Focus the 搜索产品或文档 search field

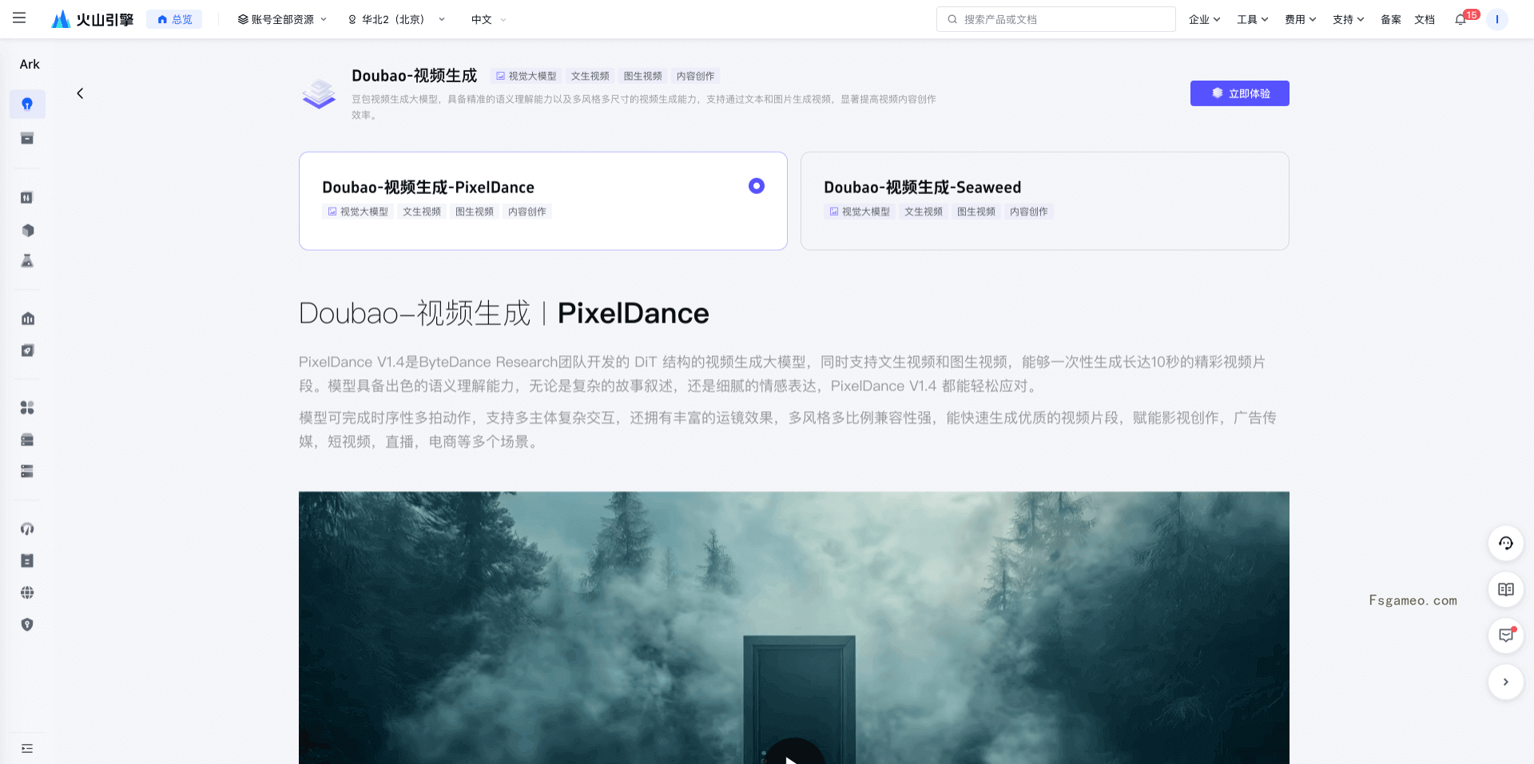point(1055,19)
